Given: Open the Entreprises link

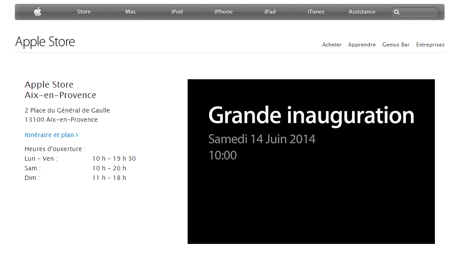Looking at the screenshot, I should coord(430,45).
